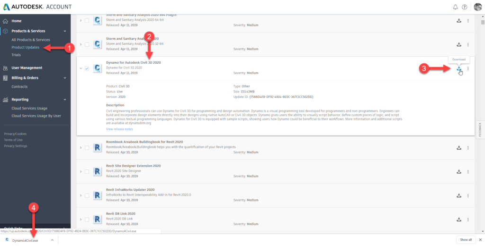Download Revit InfraWorks Updater 2020

click(x=459, y=195)
